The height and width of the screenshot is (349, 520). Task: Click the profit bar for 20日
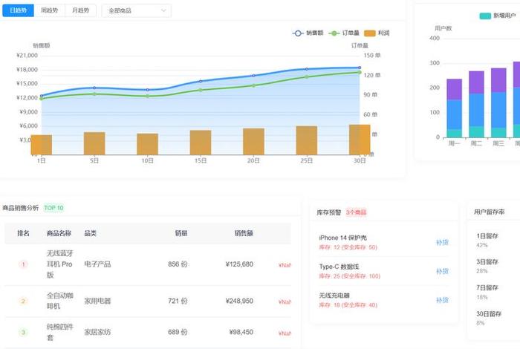(254, 141)
